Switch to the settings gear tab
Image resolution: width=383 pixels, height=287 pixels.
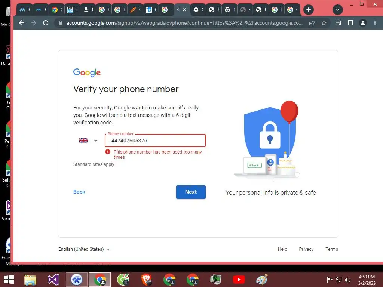tap(198, 10)
